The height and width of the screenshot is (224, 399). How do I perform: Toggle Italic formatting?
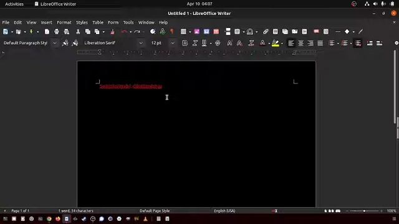[195, 43]
